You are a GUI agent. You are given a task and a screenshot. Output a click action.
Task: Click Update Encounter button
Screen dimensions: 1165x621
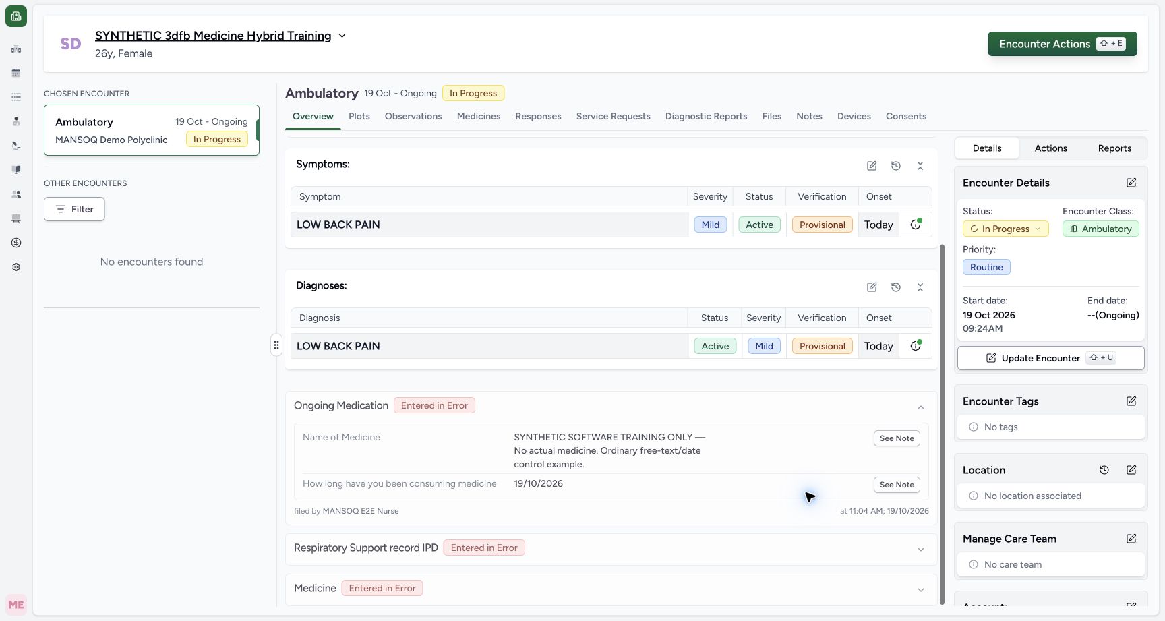[1051, 358]
